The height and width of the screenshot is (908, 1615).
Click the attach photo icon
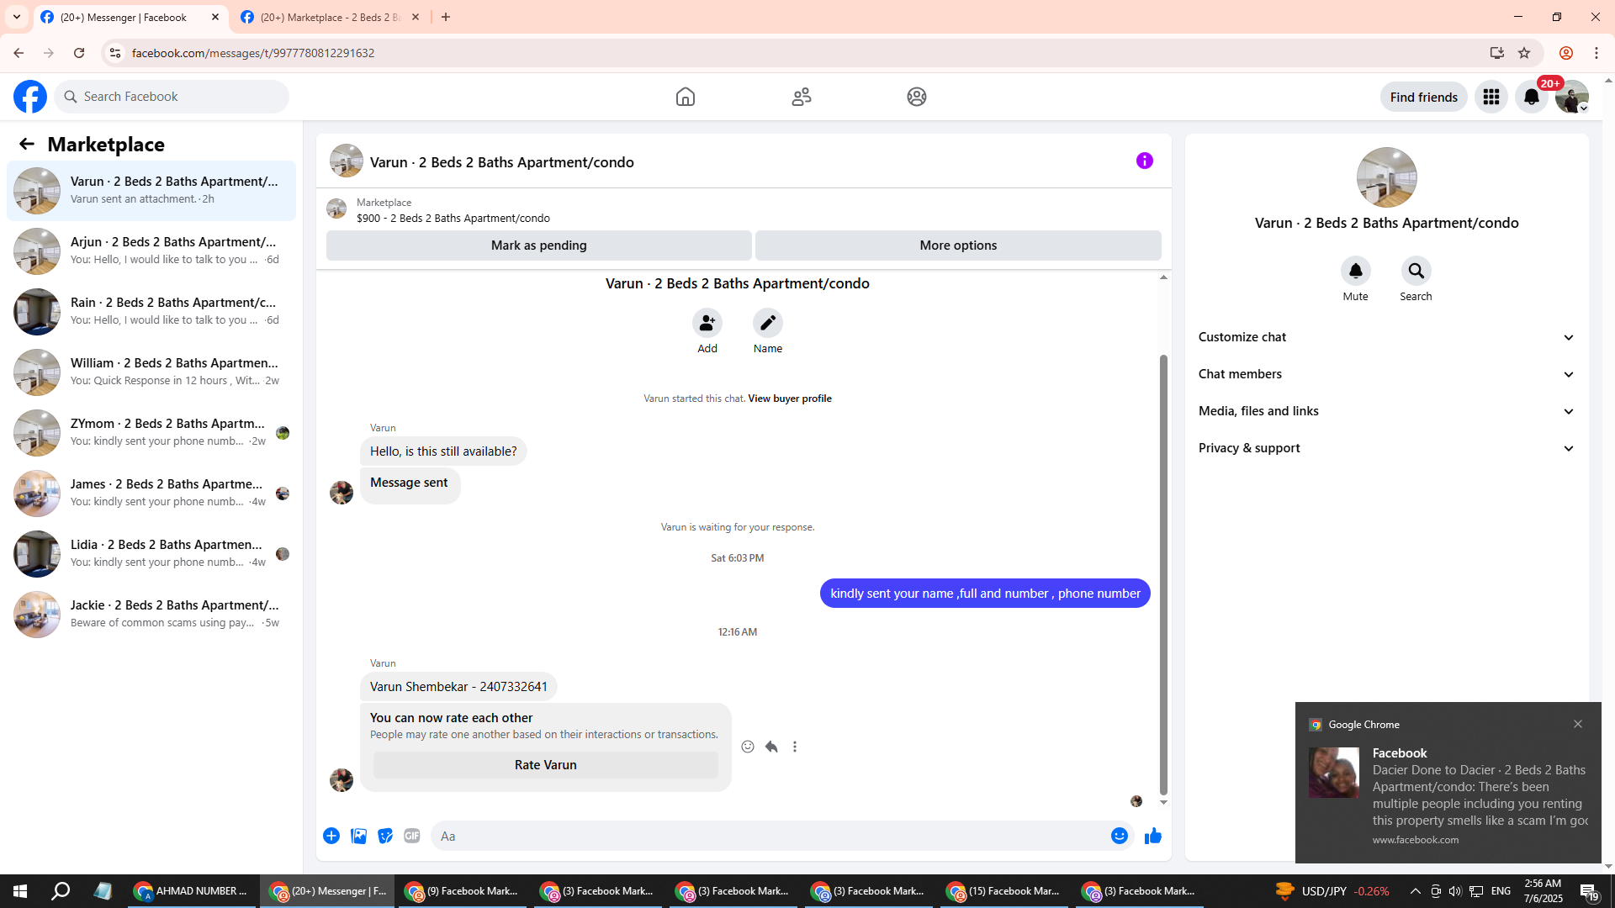pos(358,836)
